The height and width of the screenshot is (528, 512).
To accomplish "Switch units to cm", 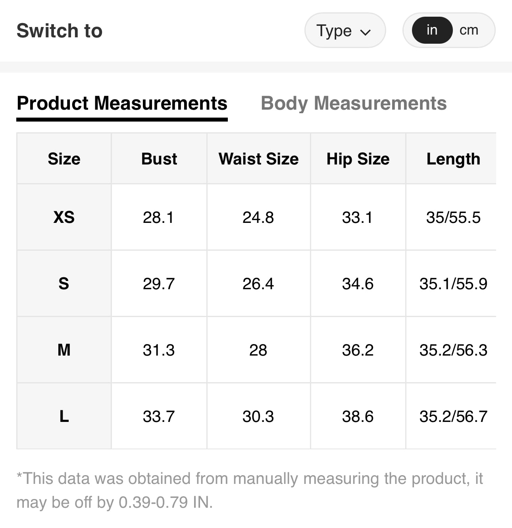I will 469,30.
